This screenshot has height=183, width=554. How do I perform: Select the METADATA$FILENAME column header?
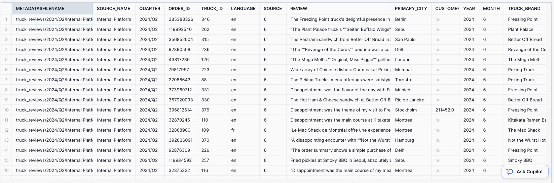click(40, 8)
